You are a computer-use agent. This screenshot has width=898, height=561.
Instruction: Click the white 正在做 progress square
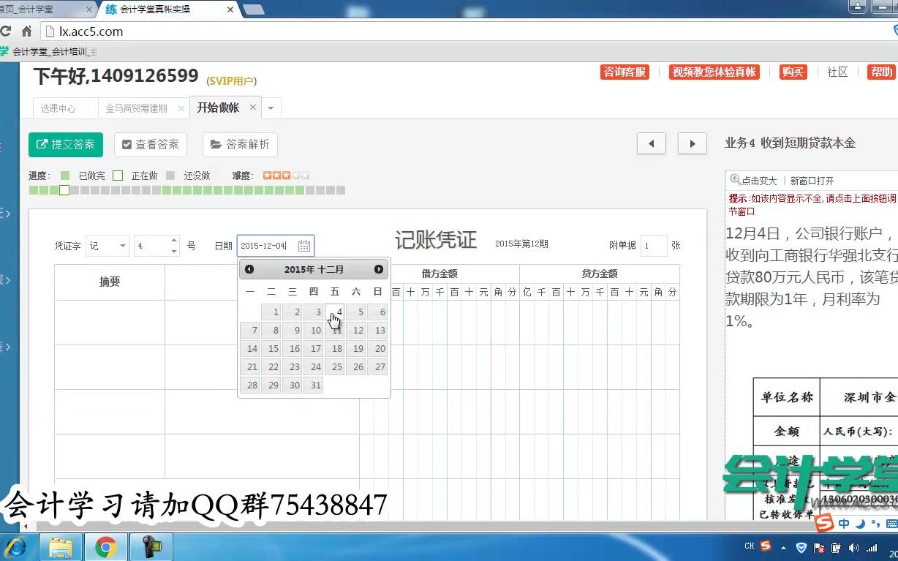(x=64, y=190)
